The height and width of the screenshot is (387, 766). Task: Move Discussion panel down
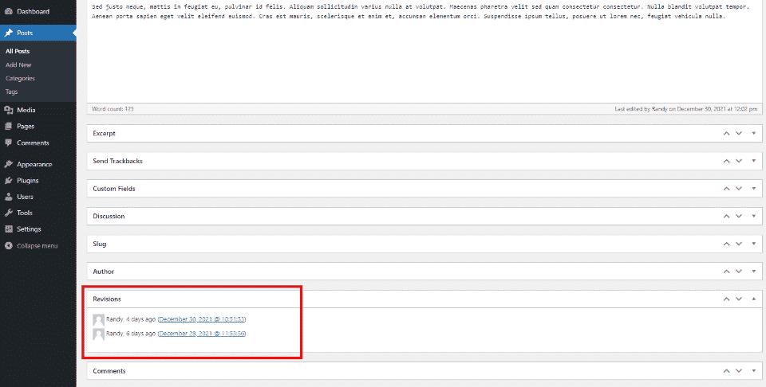(739, 217)
